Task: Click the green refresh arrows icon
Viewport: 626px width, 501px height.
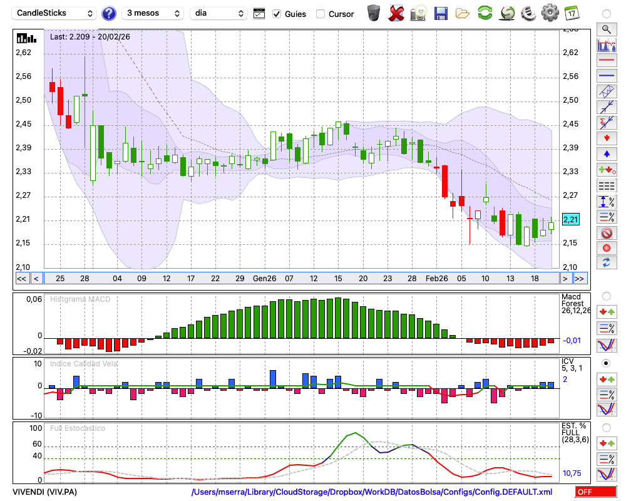Action: 485,13
